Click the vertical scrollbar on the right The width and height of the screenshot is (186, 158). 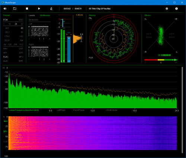pos(182,110)
